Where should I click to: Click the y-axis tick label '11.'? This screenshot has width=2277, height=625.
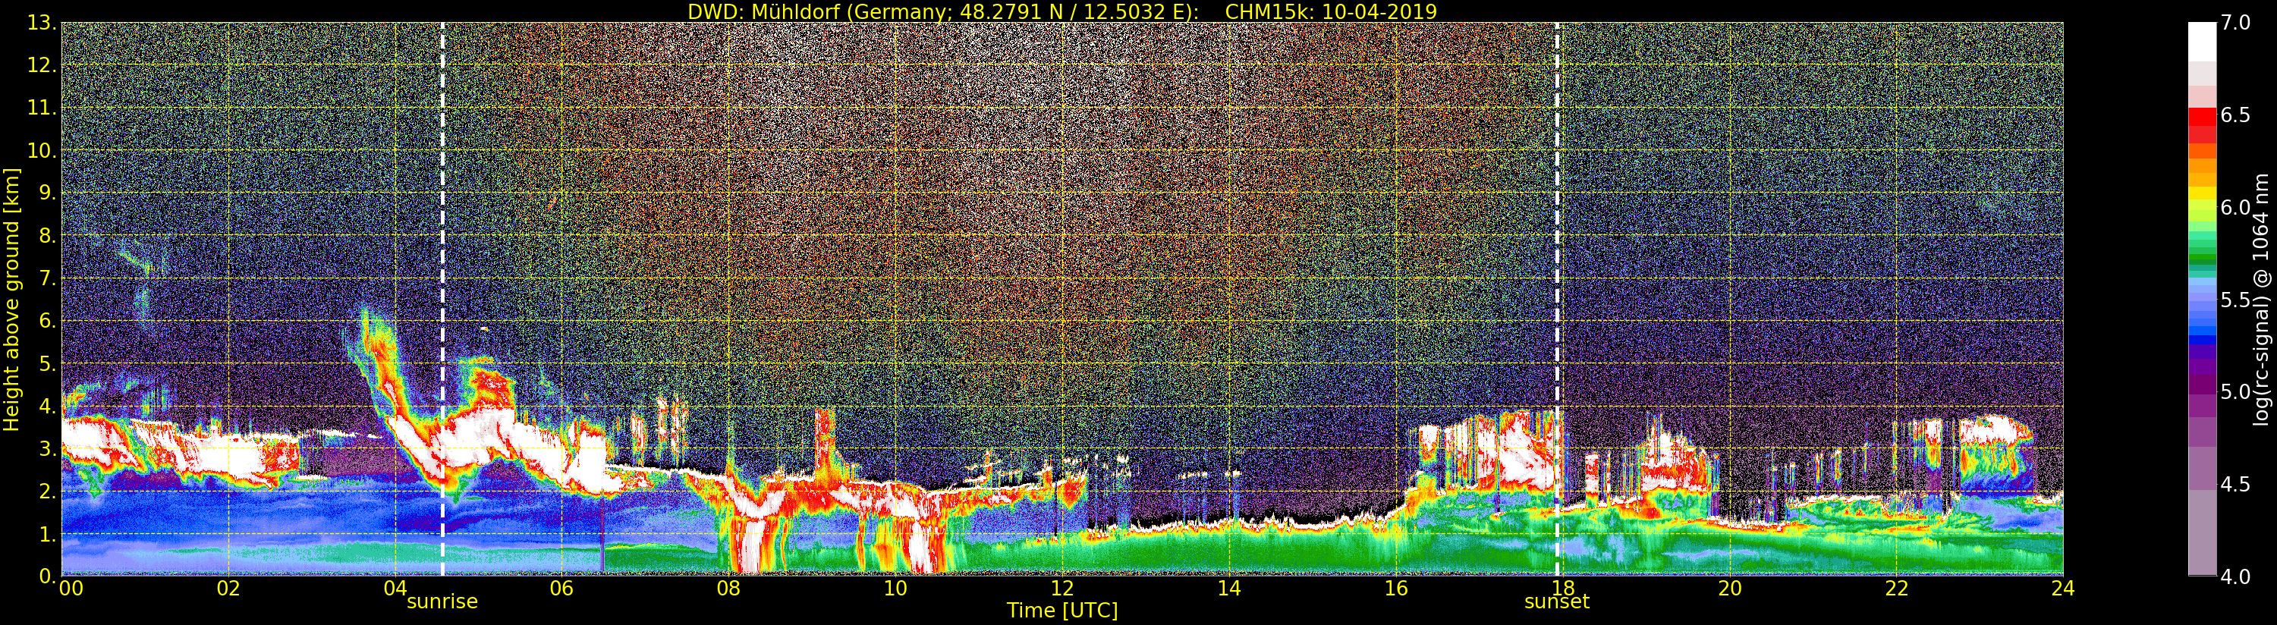click(x=42, y=108)
